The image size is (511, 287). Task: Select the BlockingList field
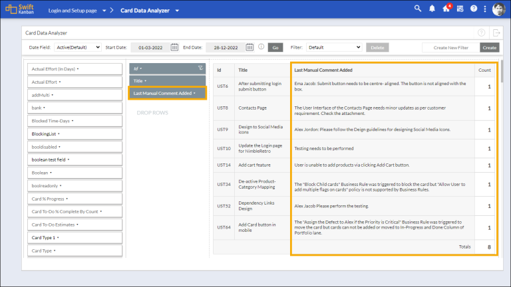click(x=75, y=134)
